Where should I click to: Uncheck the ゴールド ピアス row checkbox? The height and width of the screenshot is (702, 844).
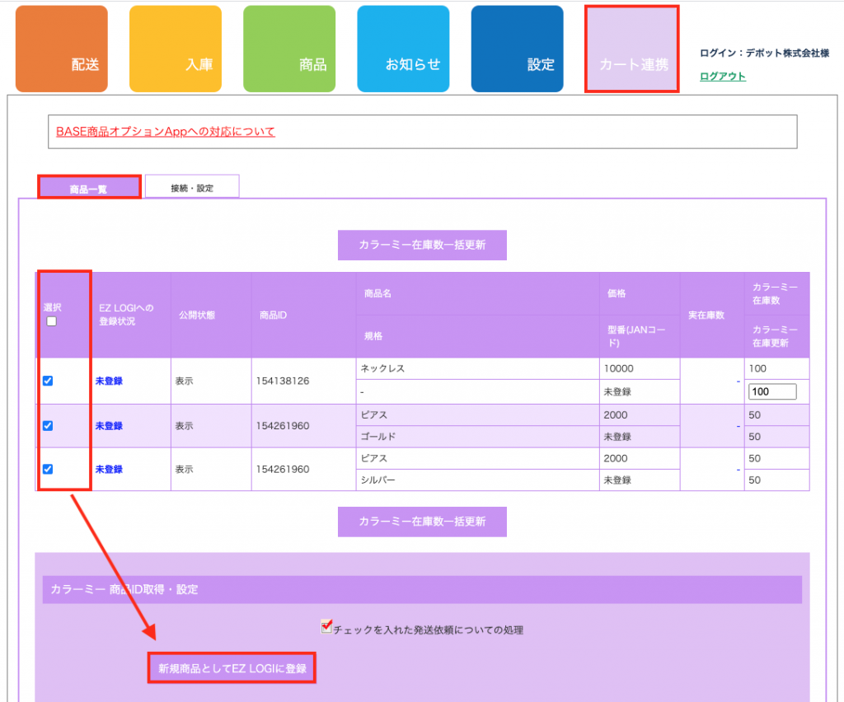[48, 426]
